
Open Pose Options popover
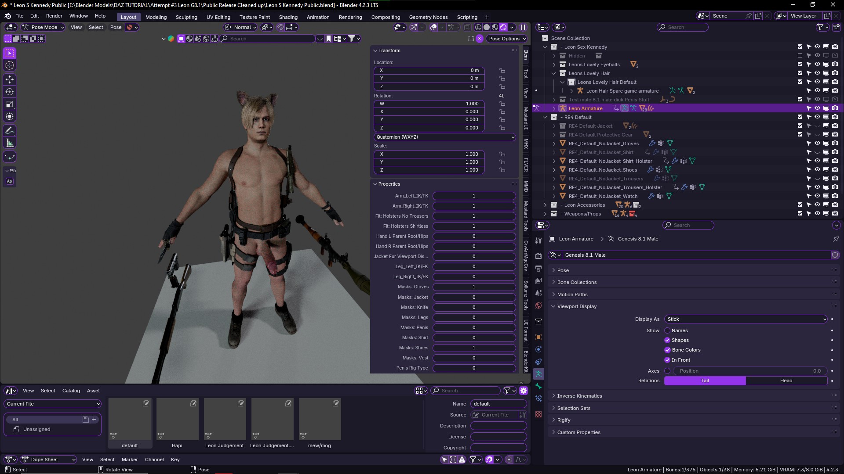click(507, 39)
